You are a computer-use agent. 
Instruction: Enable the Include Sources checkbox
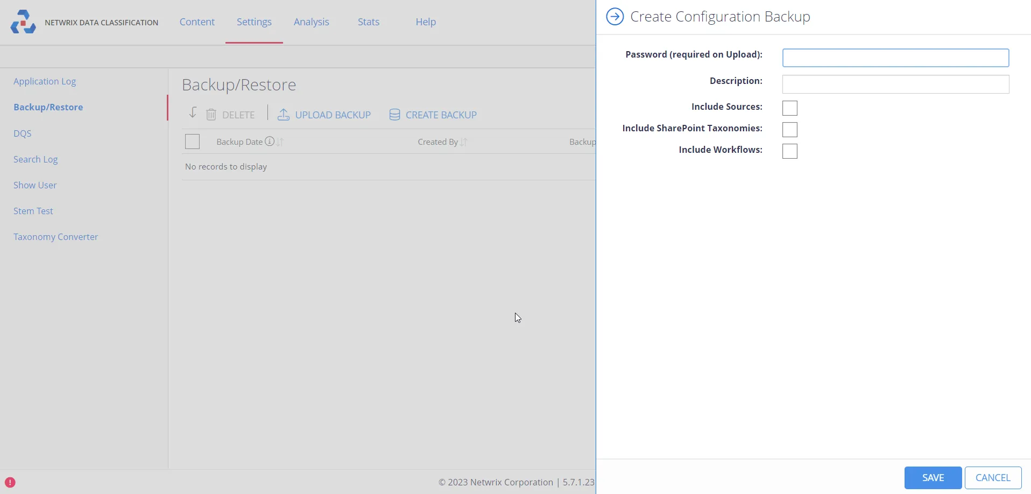click(x=789, y=108)
